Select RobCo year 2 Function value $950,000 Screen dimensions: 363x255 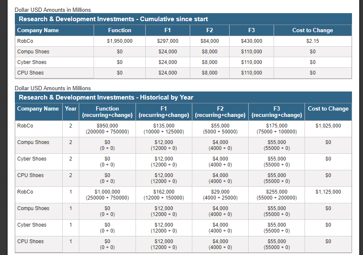click(x=107, y=126)
